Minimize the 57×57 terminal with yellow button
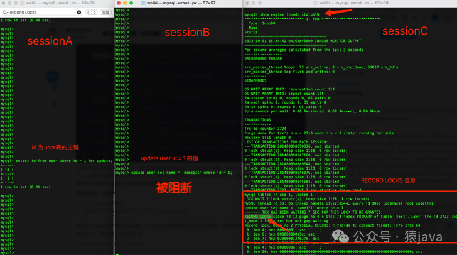The height and width of the screenshot is (255, 457). coord(125,3)
